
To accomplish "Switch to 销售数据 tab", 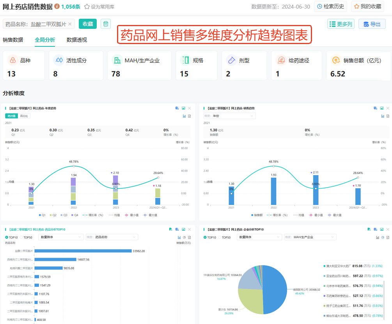I will (13, 40).
